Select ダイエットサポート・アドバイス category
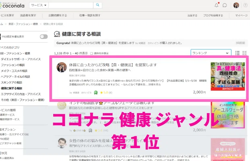Screen dimensions: 250x161 point(21,59)
